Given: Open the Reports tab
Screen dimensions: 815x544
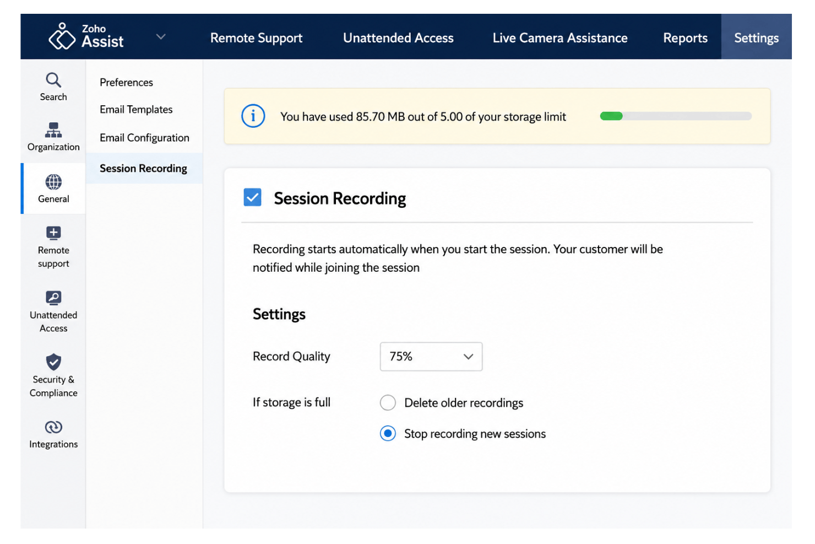Looking at the screenshot, I should click(685, 38).
